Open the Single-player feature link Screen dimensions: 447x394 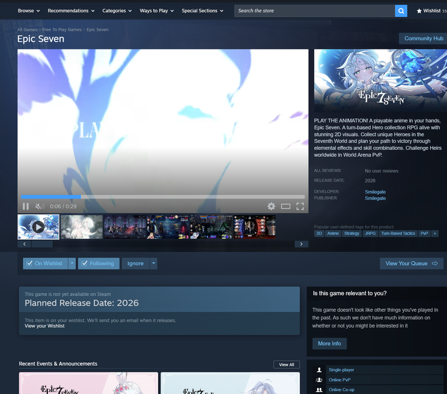[341, 370]
